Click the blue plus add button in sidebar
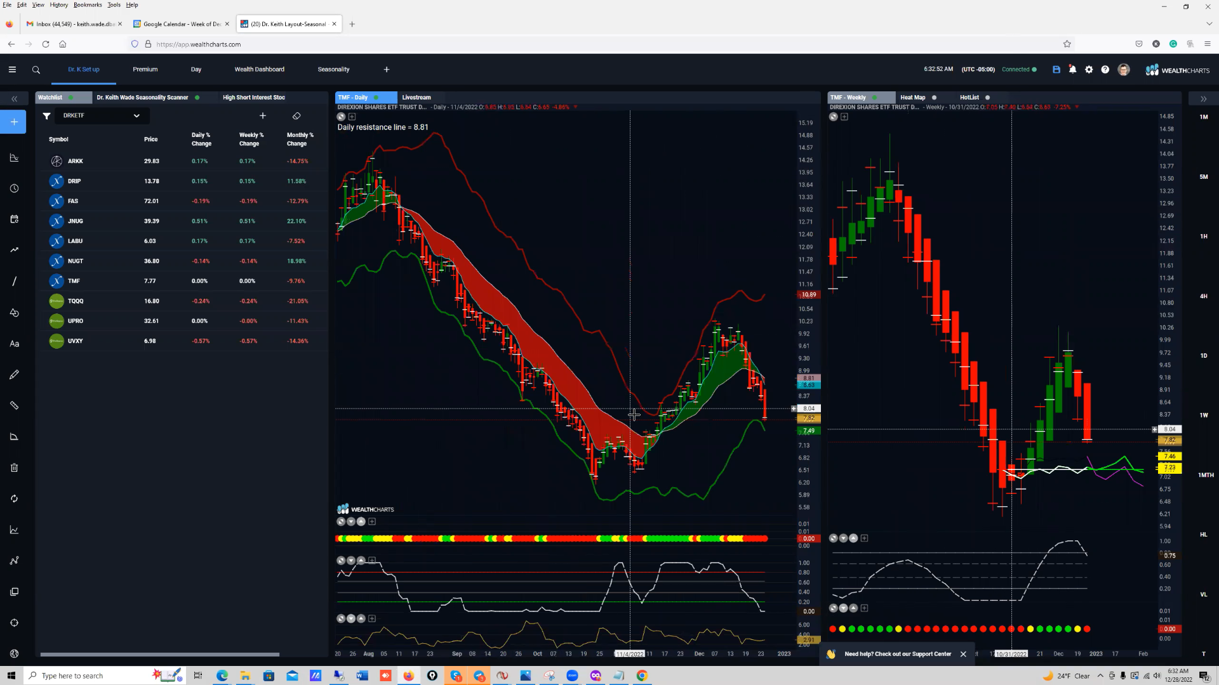Viewport: 1219px width, 685px height. pyautogui.click(x=14, y=122)
